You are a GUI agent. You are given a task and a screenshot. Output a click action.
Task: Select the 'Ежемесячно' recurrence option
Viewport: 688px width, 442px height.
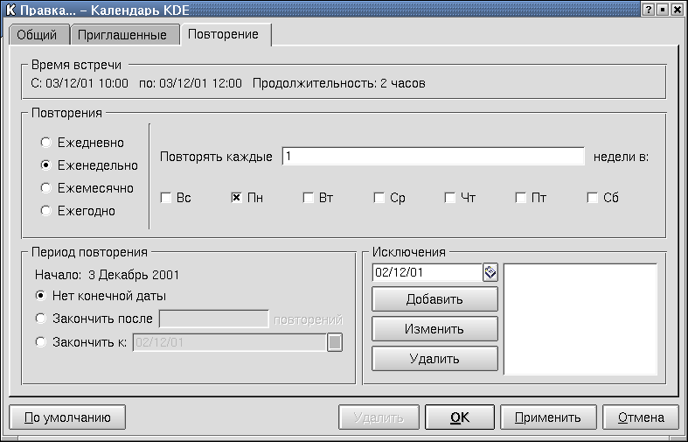pyautogui.click(x=45, y=187)
